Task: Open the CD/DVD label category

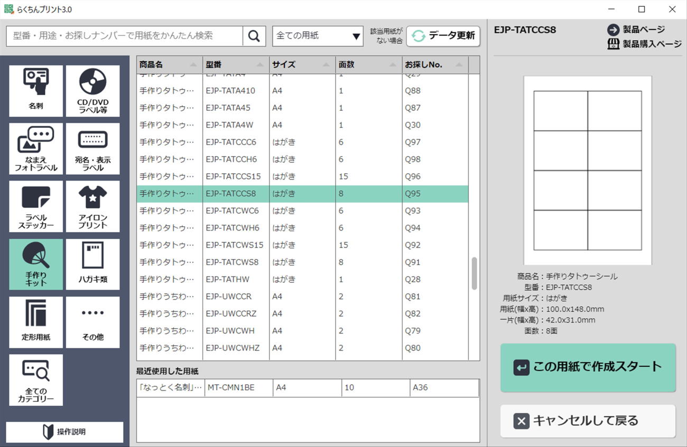Action: [92, 91]
